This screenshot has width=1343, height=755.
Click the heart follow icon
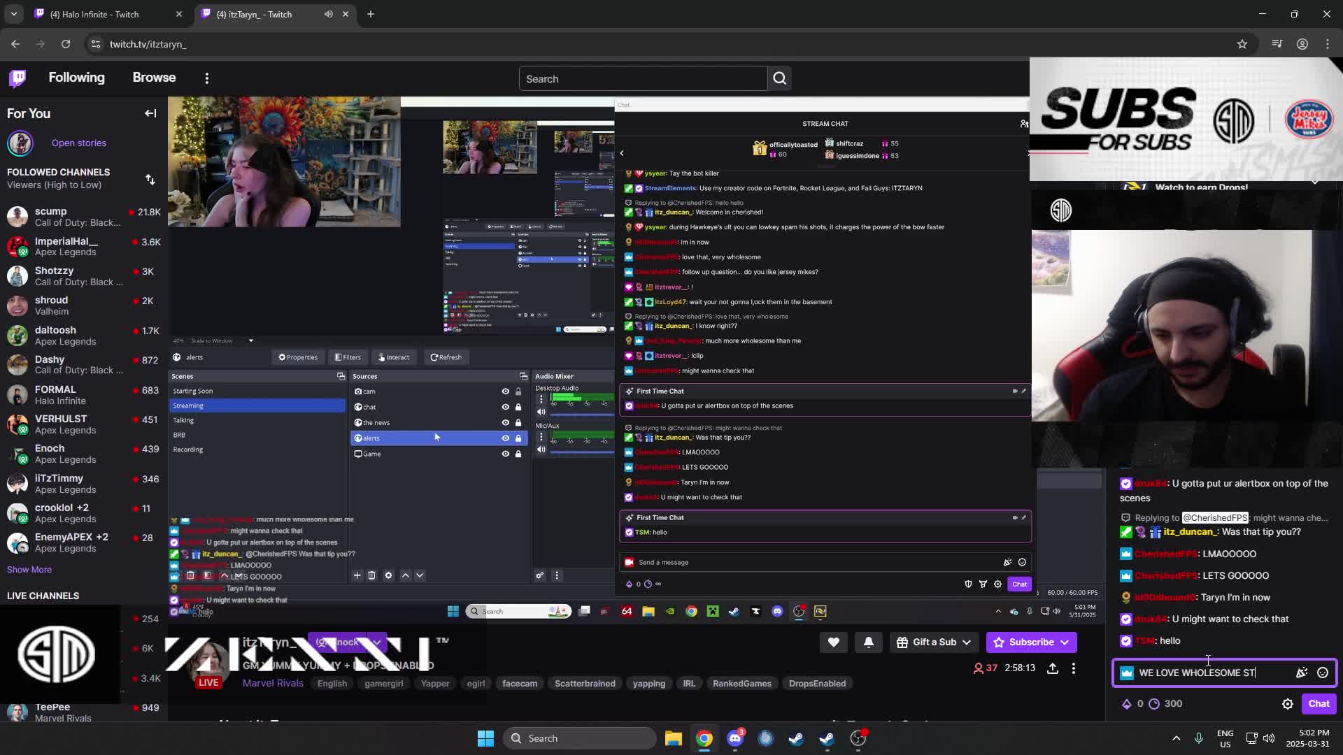834,642
